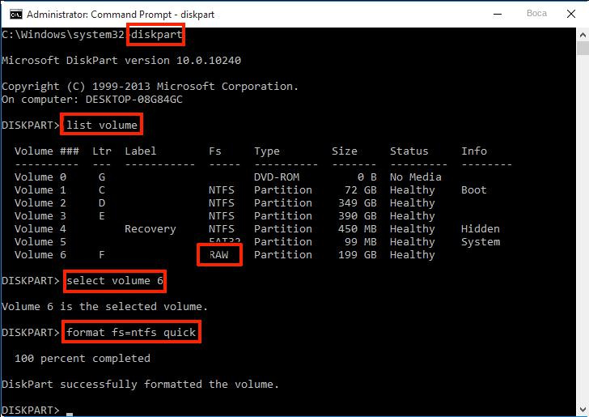Click the format fs=ntfs quick command
This screenshot has width=589, height=417.
coord(130,333)
